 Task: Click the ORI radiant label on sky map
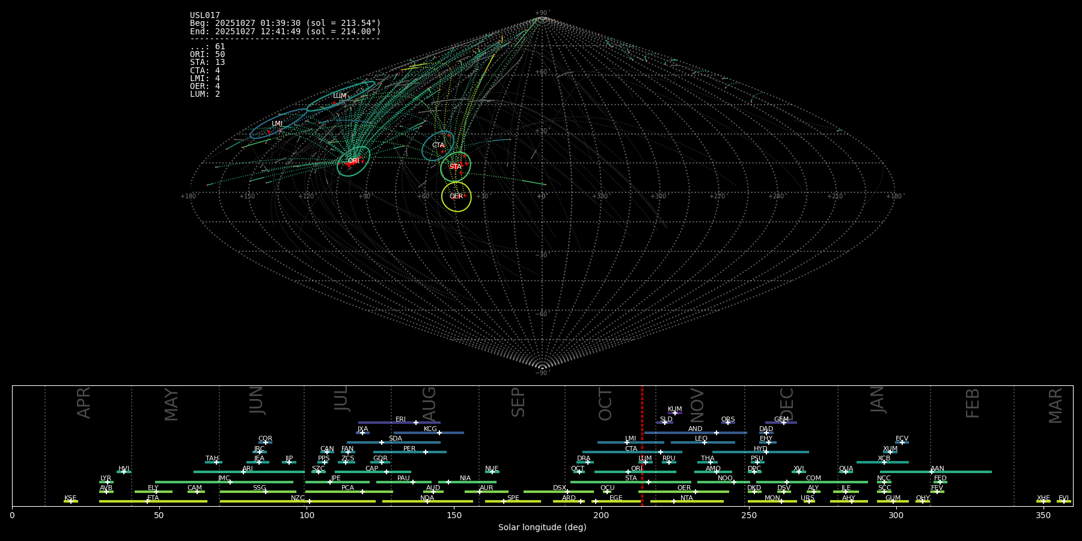pos(353,160)
